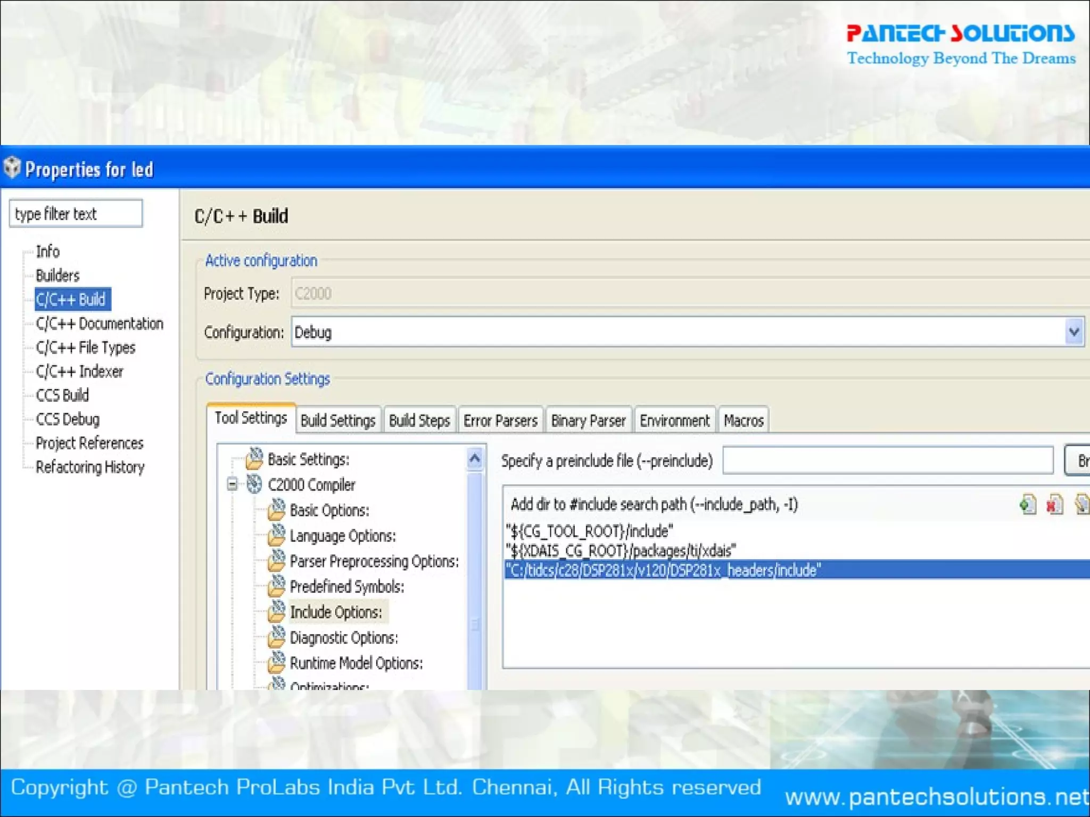1090x817 pixels.
Task: Select Runtime Model Options in tree
Action: [x=356, y=663]
